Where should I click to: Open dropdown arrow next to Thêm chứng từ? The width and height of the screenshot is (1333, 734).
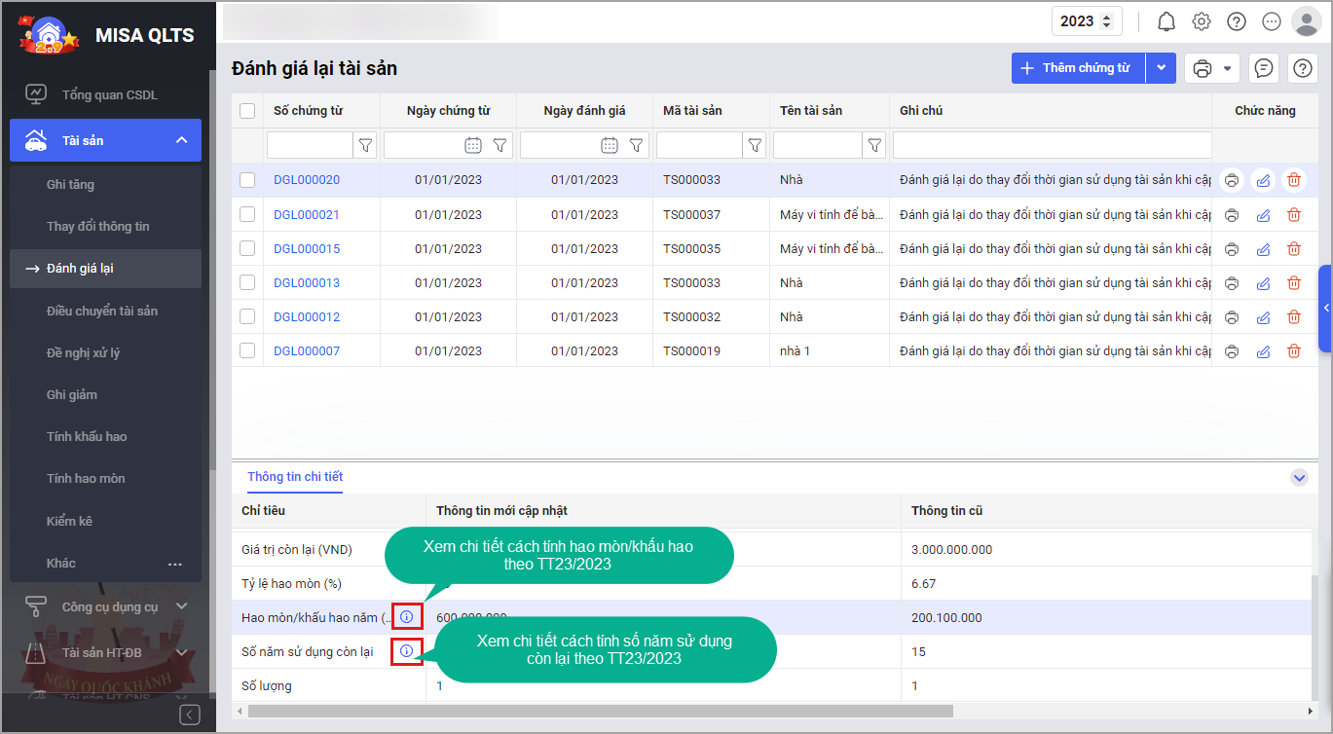tap(1161, 68)
